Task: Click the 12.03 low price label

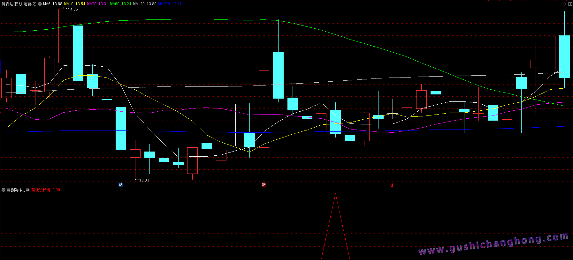Action: click(144, 180)
